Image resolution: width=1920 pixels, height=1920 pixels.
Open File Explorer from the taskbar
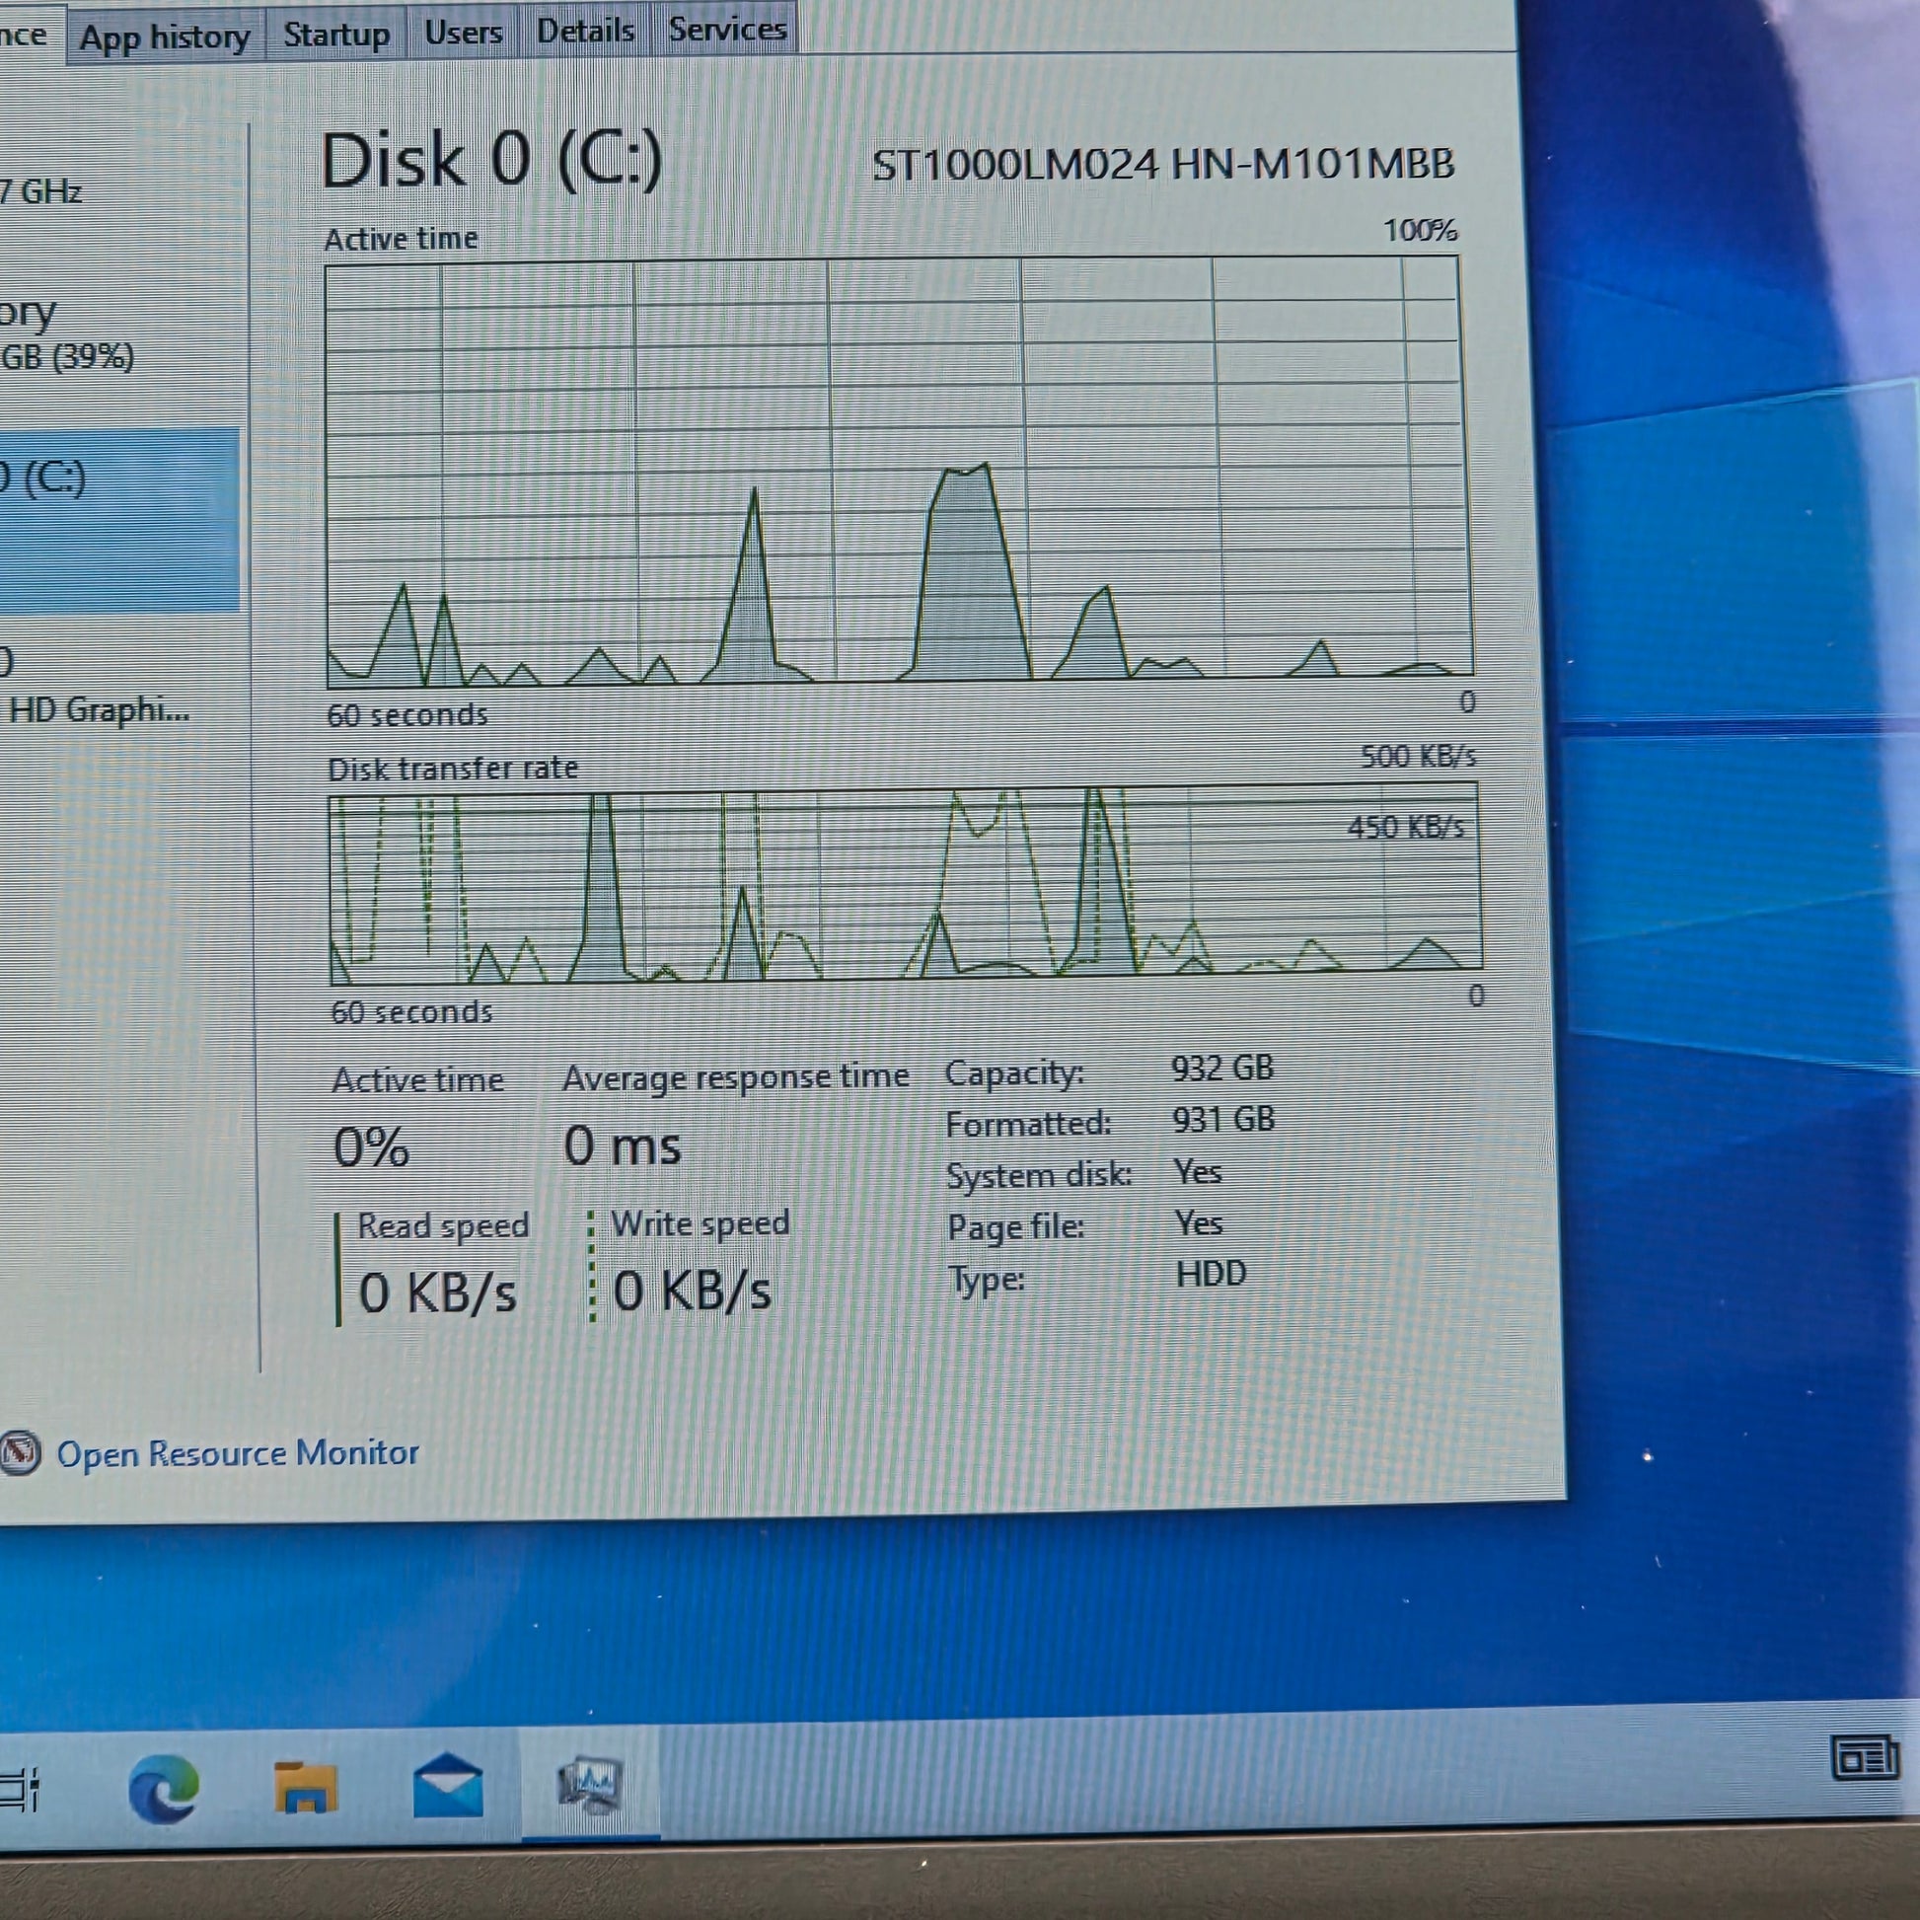pyautogui.click(x=305, y=1788)
